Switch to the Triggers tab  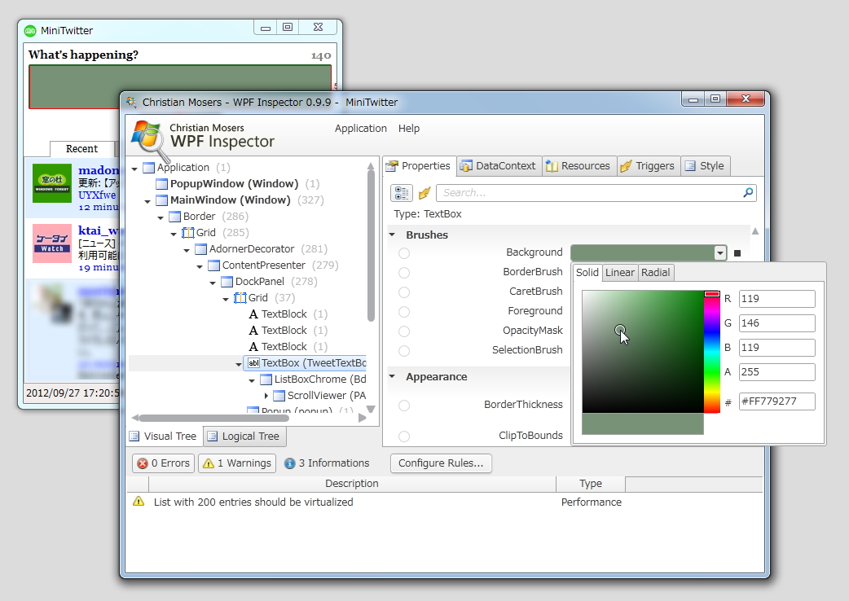tap(649, 165)
